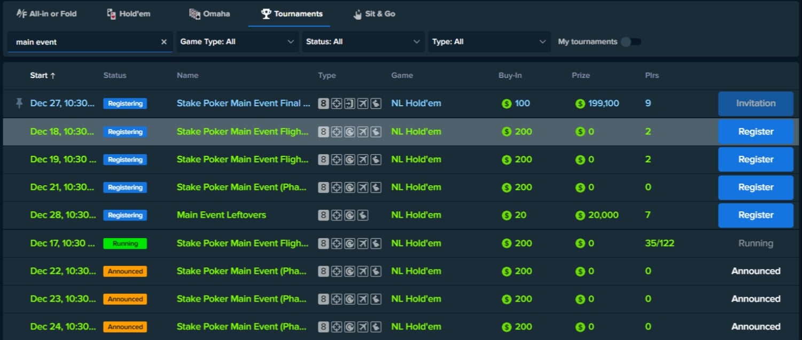Click the dollar coin icon beside the 199,100 prize
The width and height of the screenshot is (802, 340).
(580, 104)
